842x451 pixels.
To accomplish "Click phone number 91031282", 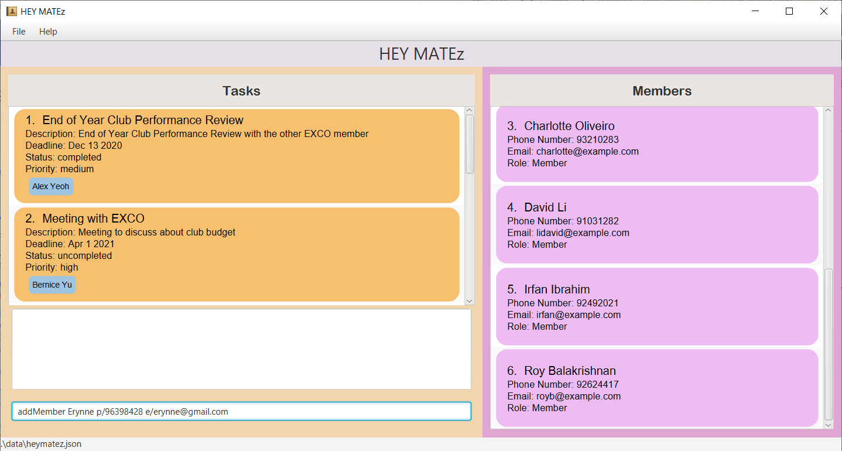I will (597, 221).
